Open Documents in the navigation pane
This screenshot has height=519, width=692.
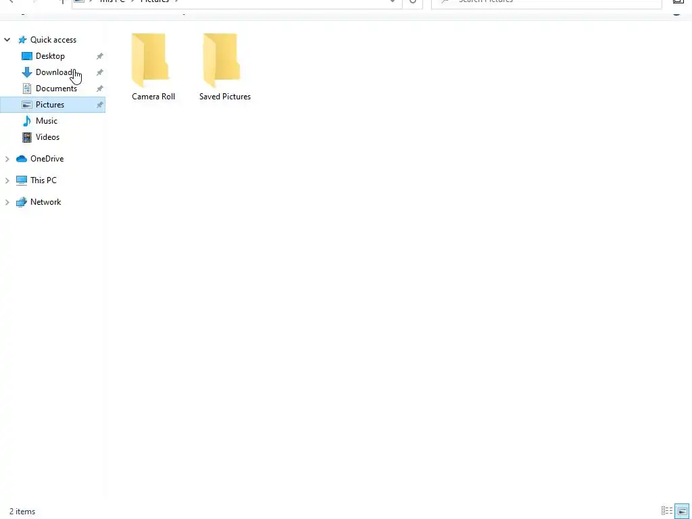click(56, 89)
